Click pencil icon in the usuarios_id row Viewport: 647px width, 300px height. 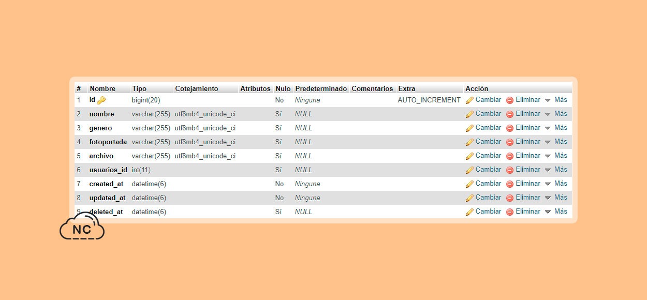(469, 170)
